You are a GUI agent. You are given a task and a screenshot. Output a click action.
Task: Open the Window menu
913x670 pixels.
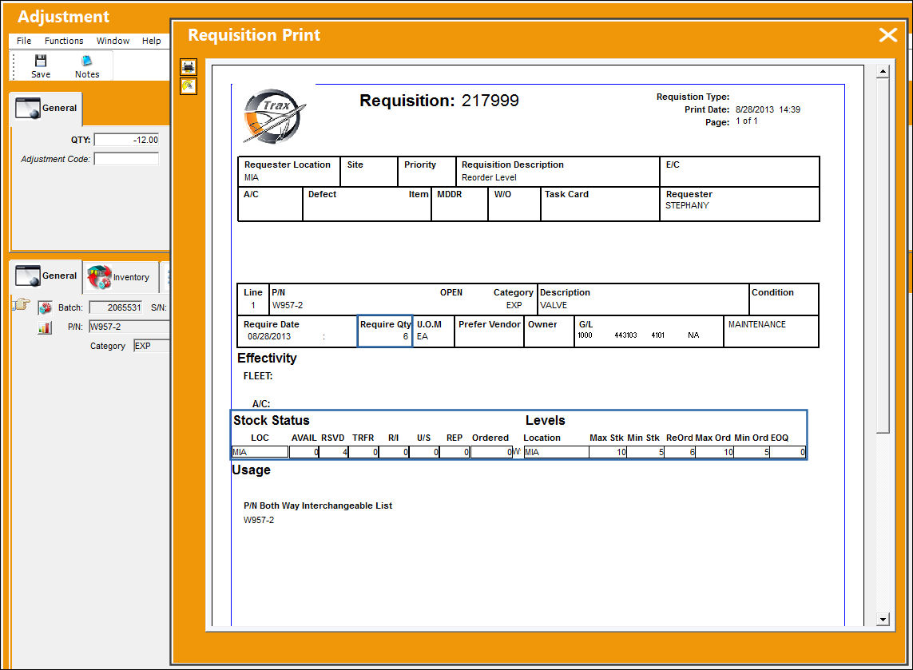(113, 41)
